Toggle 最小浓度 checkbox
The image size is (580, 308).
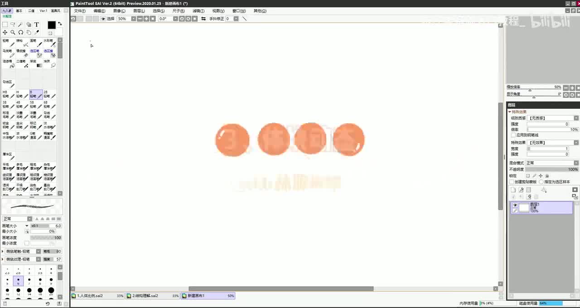[x=27, y=243]
